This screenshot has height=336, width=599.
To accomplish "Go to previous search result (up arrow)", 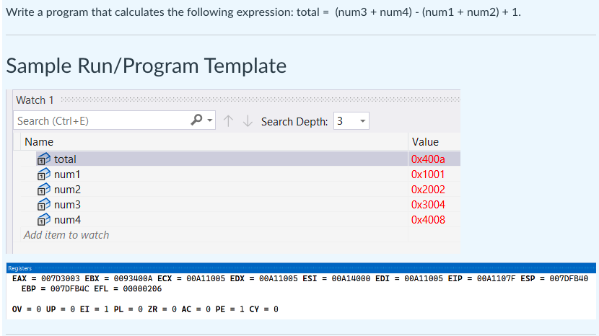I will click(x=228, y=121).
